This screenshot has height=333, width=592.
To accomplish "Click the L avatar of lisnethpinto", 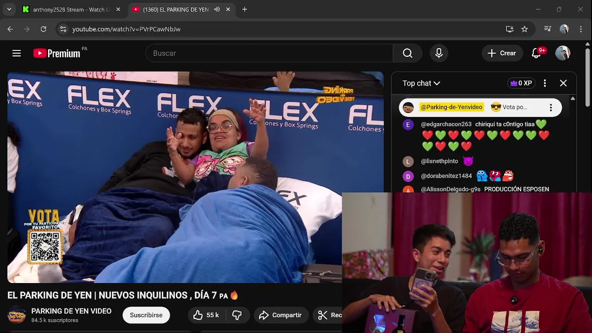I will (408, 161).
